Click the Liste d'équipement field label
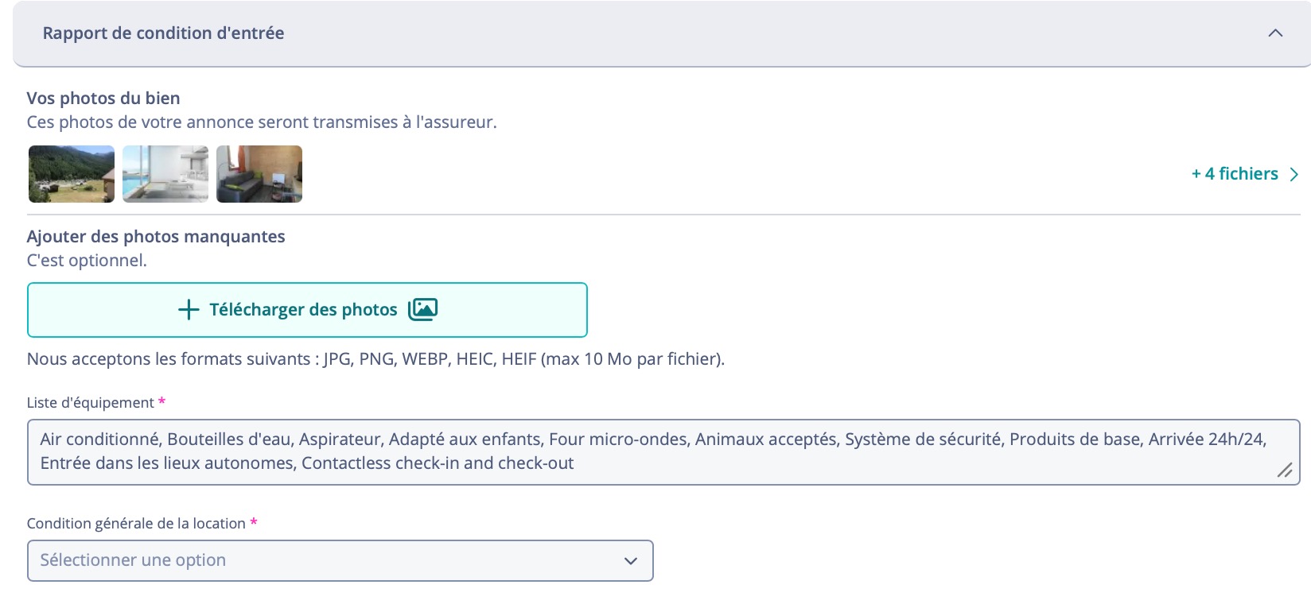Image resolution: width=1311 pixels, height=604 pixels. [x=91, y=403]
